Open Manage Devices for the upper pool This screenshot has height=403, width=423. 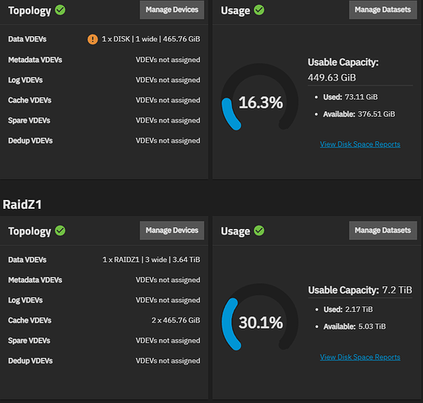(172, 10)
